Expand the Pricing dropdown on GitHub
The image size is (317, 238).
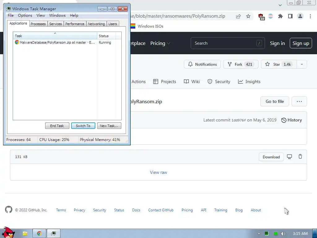tap(160, 43)
